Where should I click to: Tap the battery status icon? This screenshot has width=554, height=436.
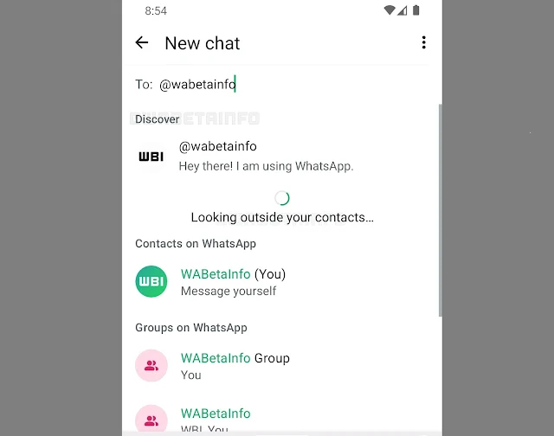coord(416,10)
